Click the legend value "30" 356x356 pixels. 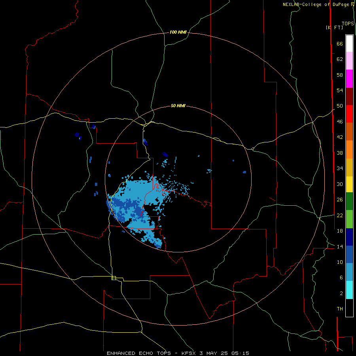(x=340, y=184)
